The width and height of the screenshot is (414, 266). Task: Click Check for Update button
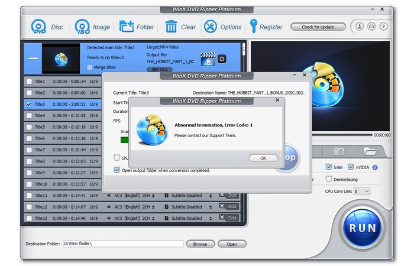(x=318, y=27)
